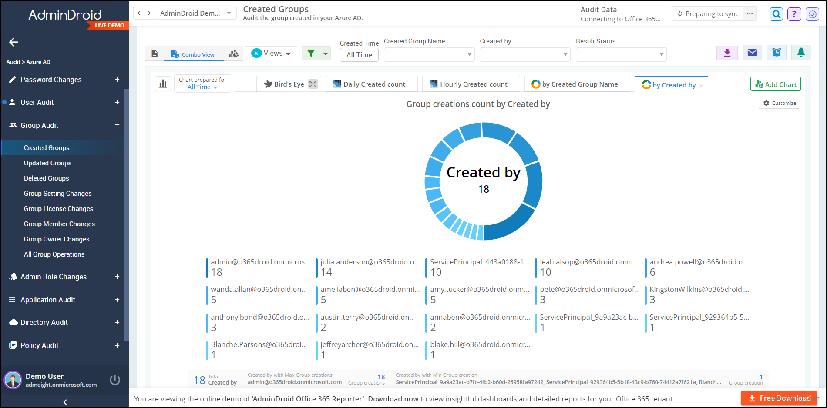Click the alert bell icon
This screenshot has width=827, height=408.
(801, 53)
